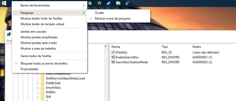
Task: Select Mostrar ícone de pesquisa option
Action: coord(118,19)
